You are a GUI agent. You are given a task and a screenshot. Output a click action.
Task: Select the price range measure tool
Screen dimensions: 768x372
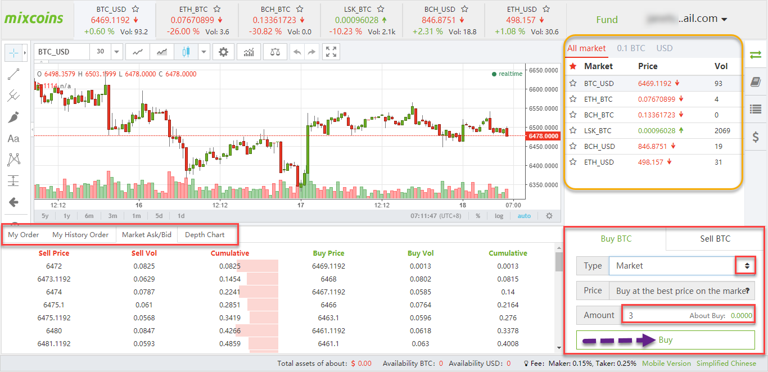[x=13, y=181]
